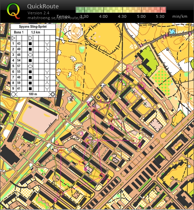The width and height of the screenshot is (194, 210).
Task: Click the QuickRoute title text
Action: (43, 6)
